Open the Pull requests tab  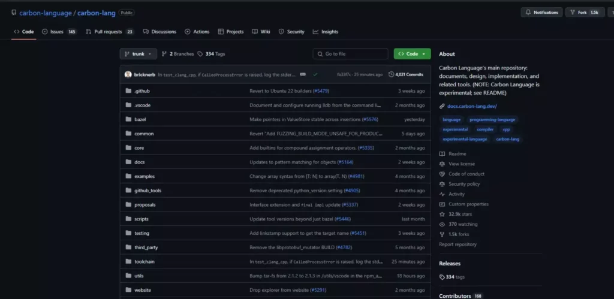110,32
